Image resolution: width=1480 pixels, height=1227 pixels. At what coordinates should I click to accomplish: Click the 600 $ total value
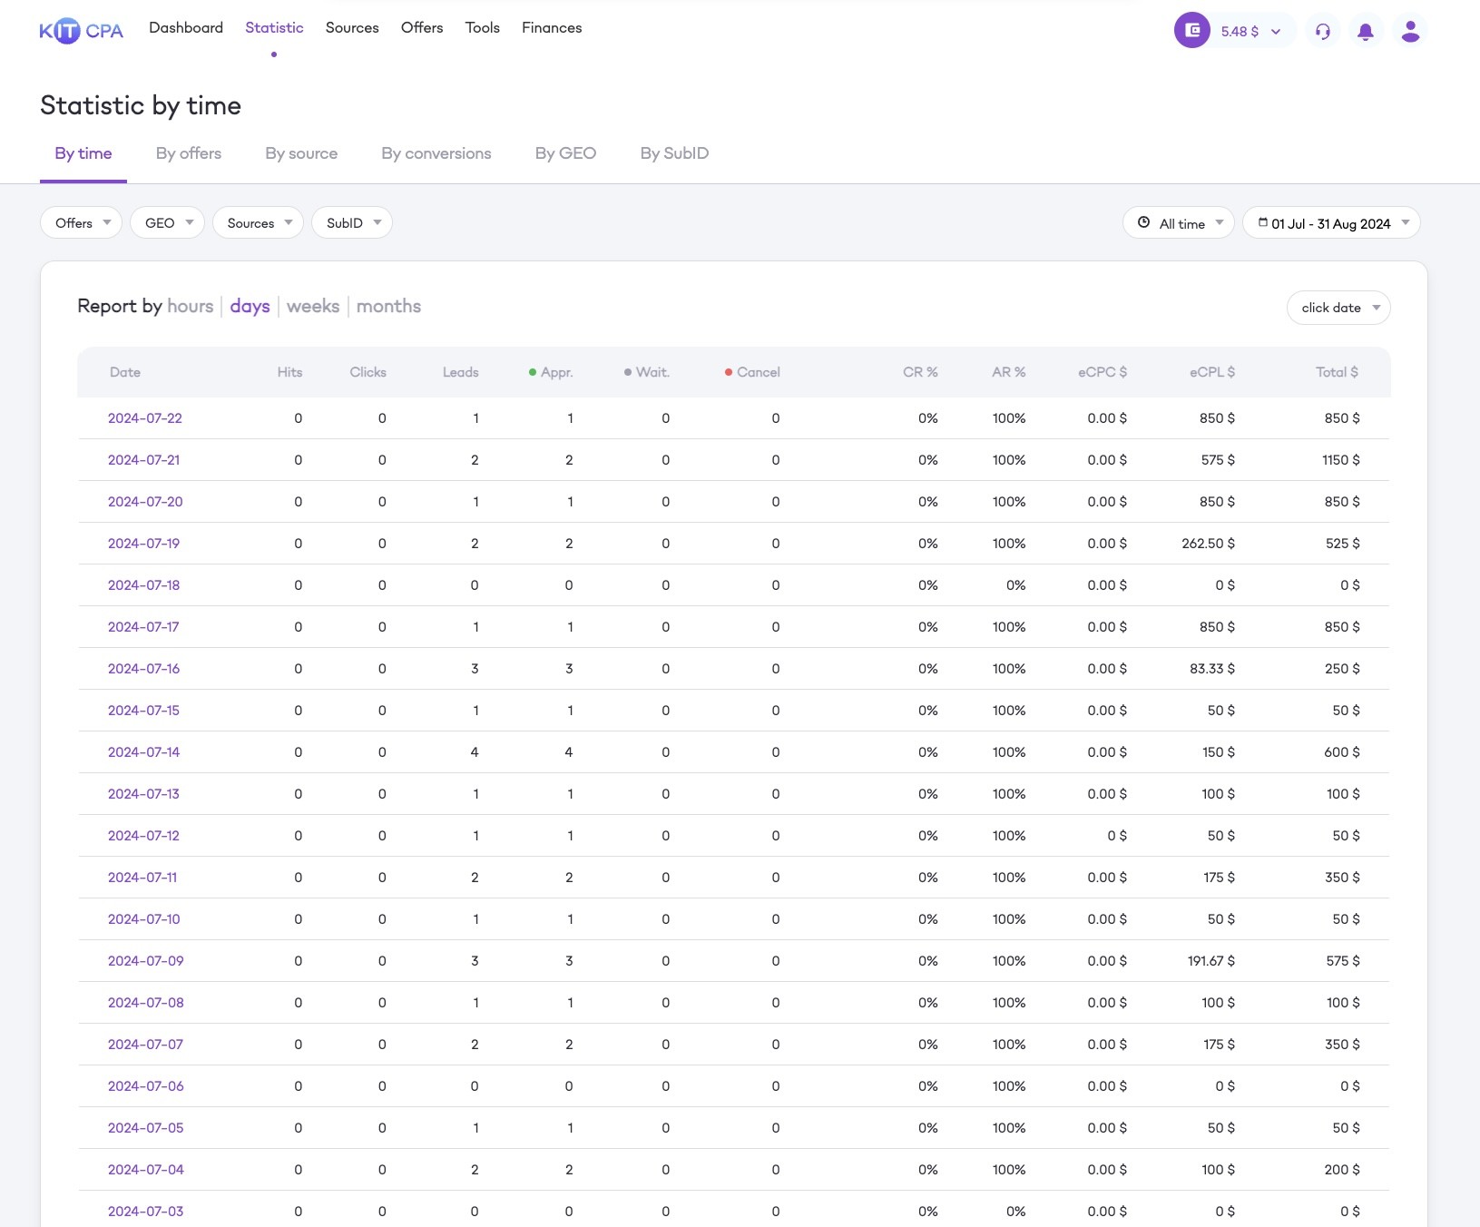click(1342, 752)
